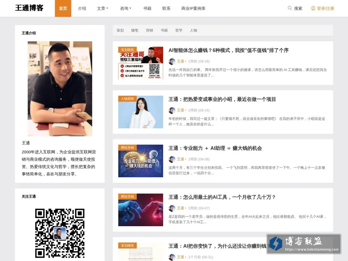This screenshot has width=348, height=261.
Task: Click author avatar in AI智能体怎么赚钱 post
Action: [x=172, y=61]
